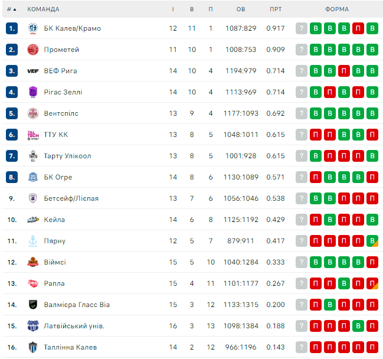Click the BC Kalev/Cramo team logo
383x359 pixels.
tap(33, 28)
